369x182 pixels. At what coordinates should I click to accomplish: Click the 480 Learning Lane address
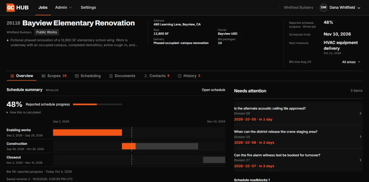[x=177, y=25]
